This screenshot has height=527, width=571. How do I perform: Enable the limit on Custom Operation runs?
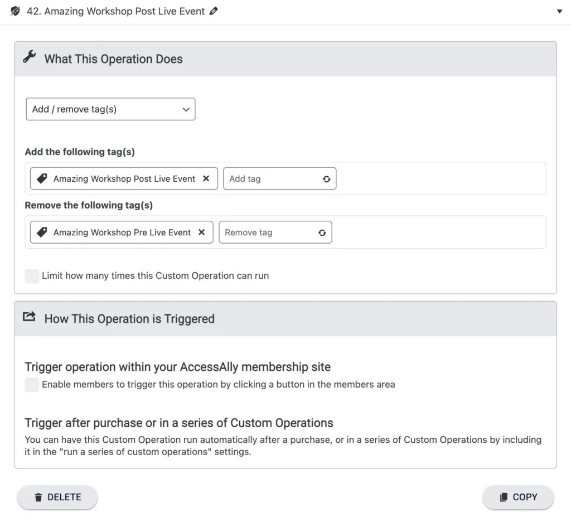[x=32, y=275]
